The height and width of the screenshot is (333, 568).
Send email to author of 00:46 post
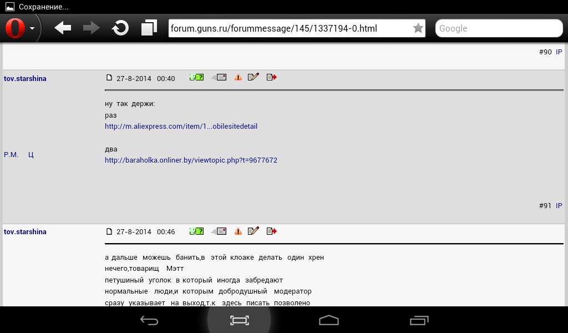tap(220, 231)
